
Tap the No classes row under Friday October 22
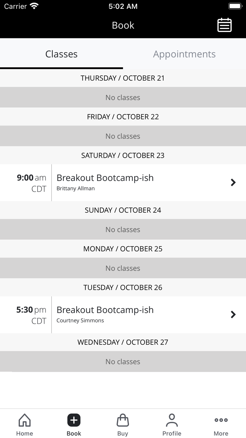tap(123, 136)
